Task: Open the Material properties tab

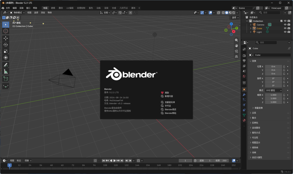Action: tap(244, 120)
